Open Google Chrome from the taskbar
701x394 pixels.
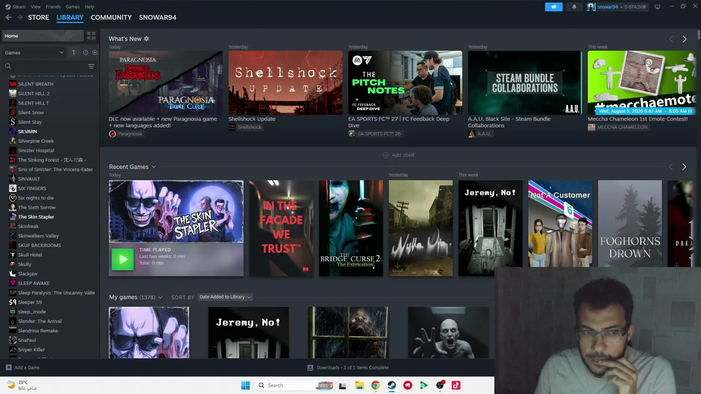pos(375,385)
